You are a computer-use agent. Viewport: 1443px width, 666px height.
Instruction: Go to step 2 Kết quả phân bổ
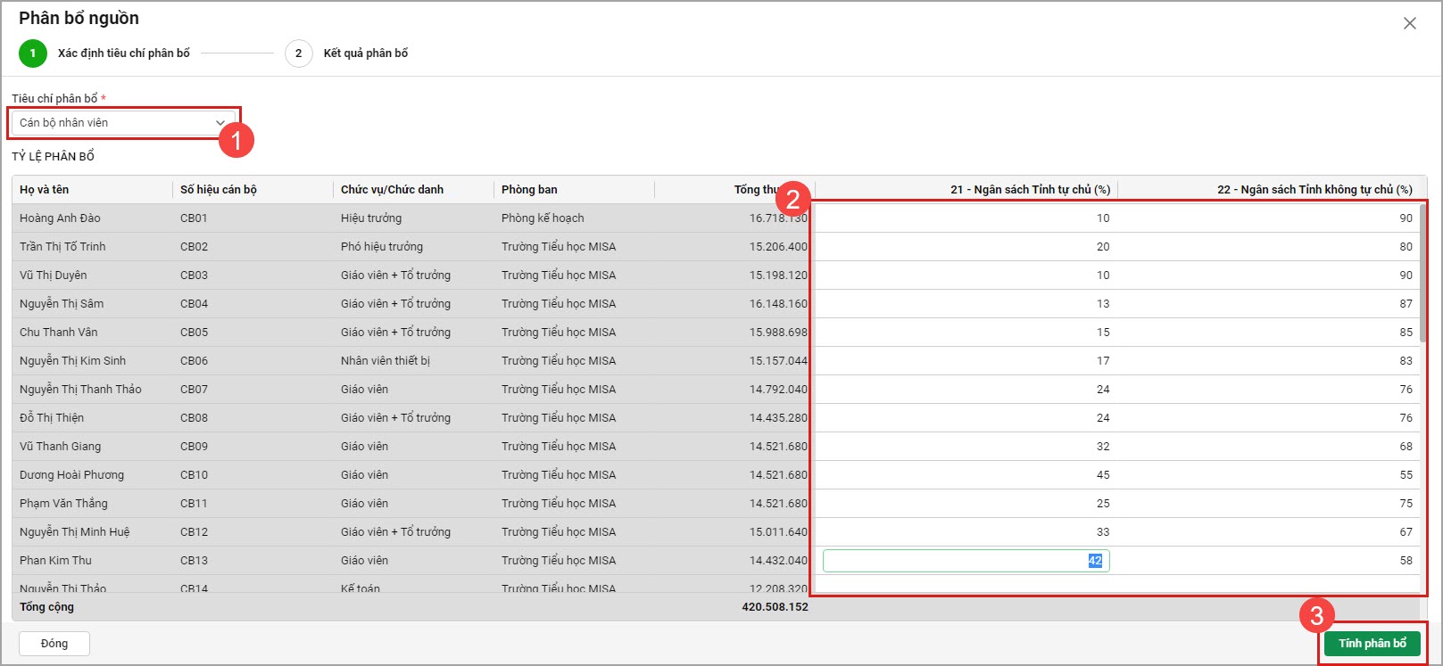(x=299, y=53)
